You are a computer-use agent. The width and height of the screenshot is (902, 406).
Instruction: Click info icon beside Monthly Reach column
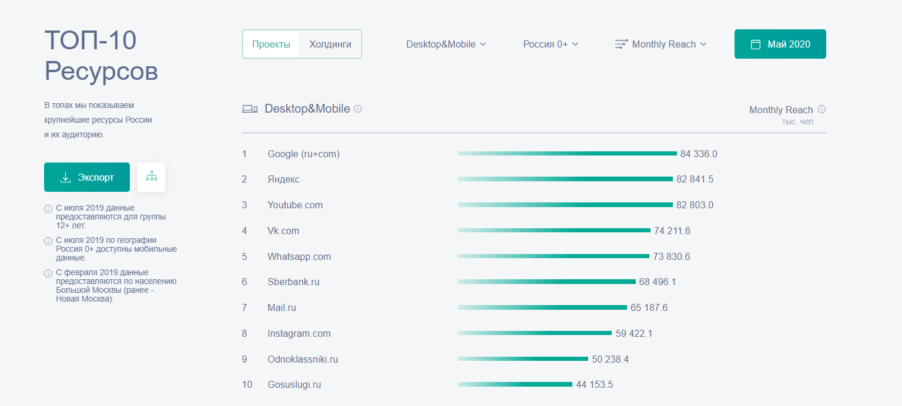[821, 110]
